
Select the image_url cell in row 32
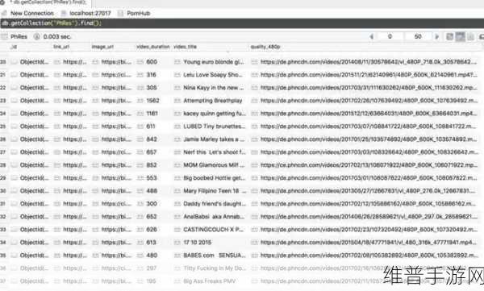point(116,217)
